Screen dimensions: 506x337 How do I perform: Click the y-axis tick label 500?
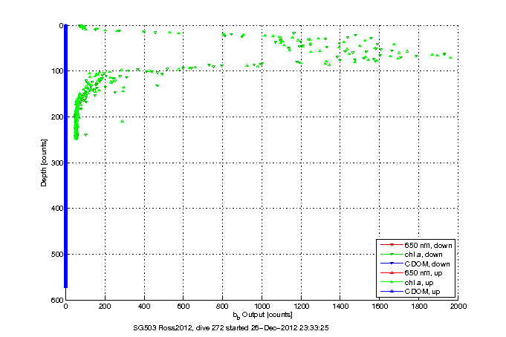click(57, 254)
